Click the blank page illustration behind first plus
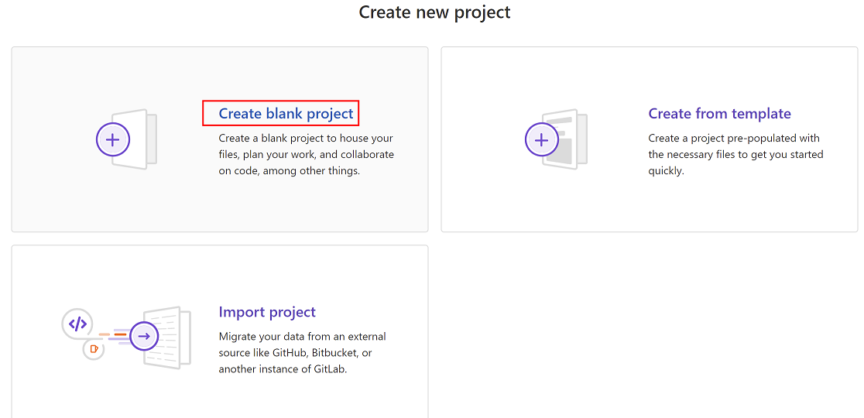Image resolution: width=864 pixels, height=418 pixels. pyautogui.click(x=144, y=139)
